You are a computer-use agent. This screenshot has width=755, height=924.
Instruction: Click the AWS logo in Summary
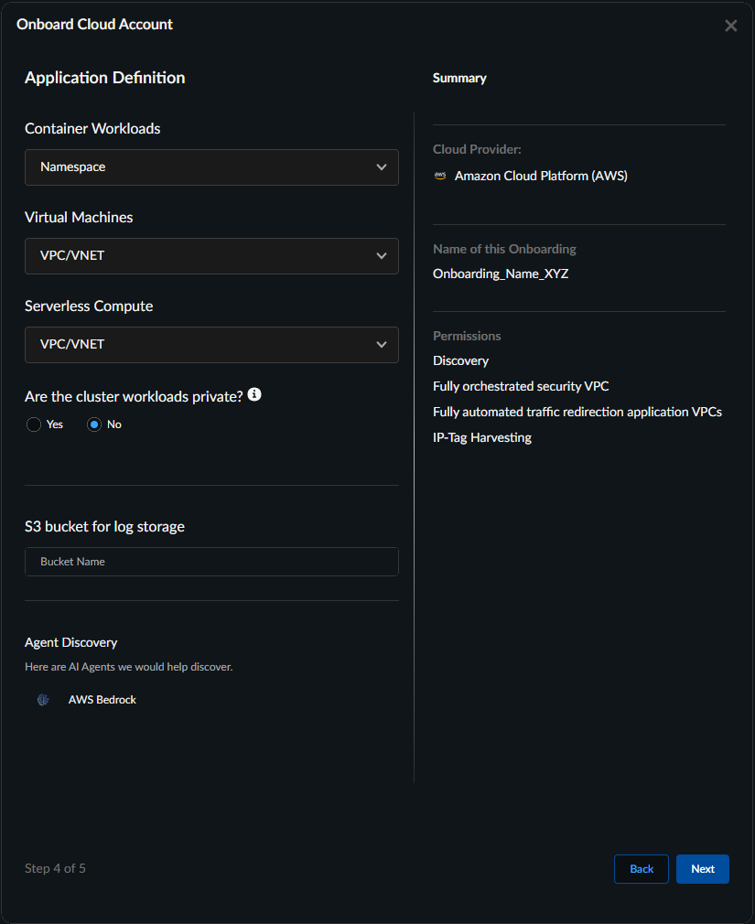[x=440, y=176]
